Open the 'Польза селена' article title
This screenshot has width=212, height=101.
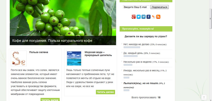[x=39, y=52]
